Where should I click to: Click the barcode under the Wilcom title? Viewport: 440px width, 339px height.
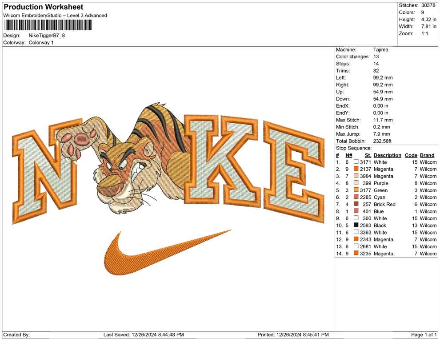coord(48,25)
